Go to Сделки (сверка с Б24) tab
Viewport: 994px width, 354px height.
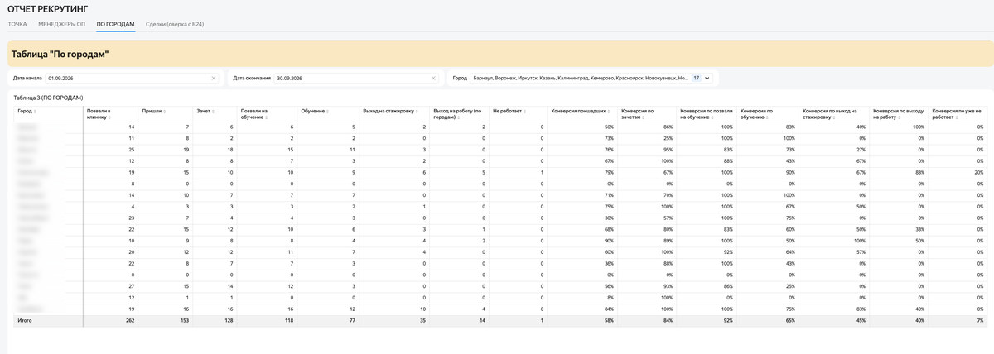175,24
